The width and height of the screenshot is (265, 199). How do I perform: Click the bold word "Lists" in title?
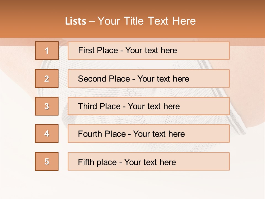(76, 21)
